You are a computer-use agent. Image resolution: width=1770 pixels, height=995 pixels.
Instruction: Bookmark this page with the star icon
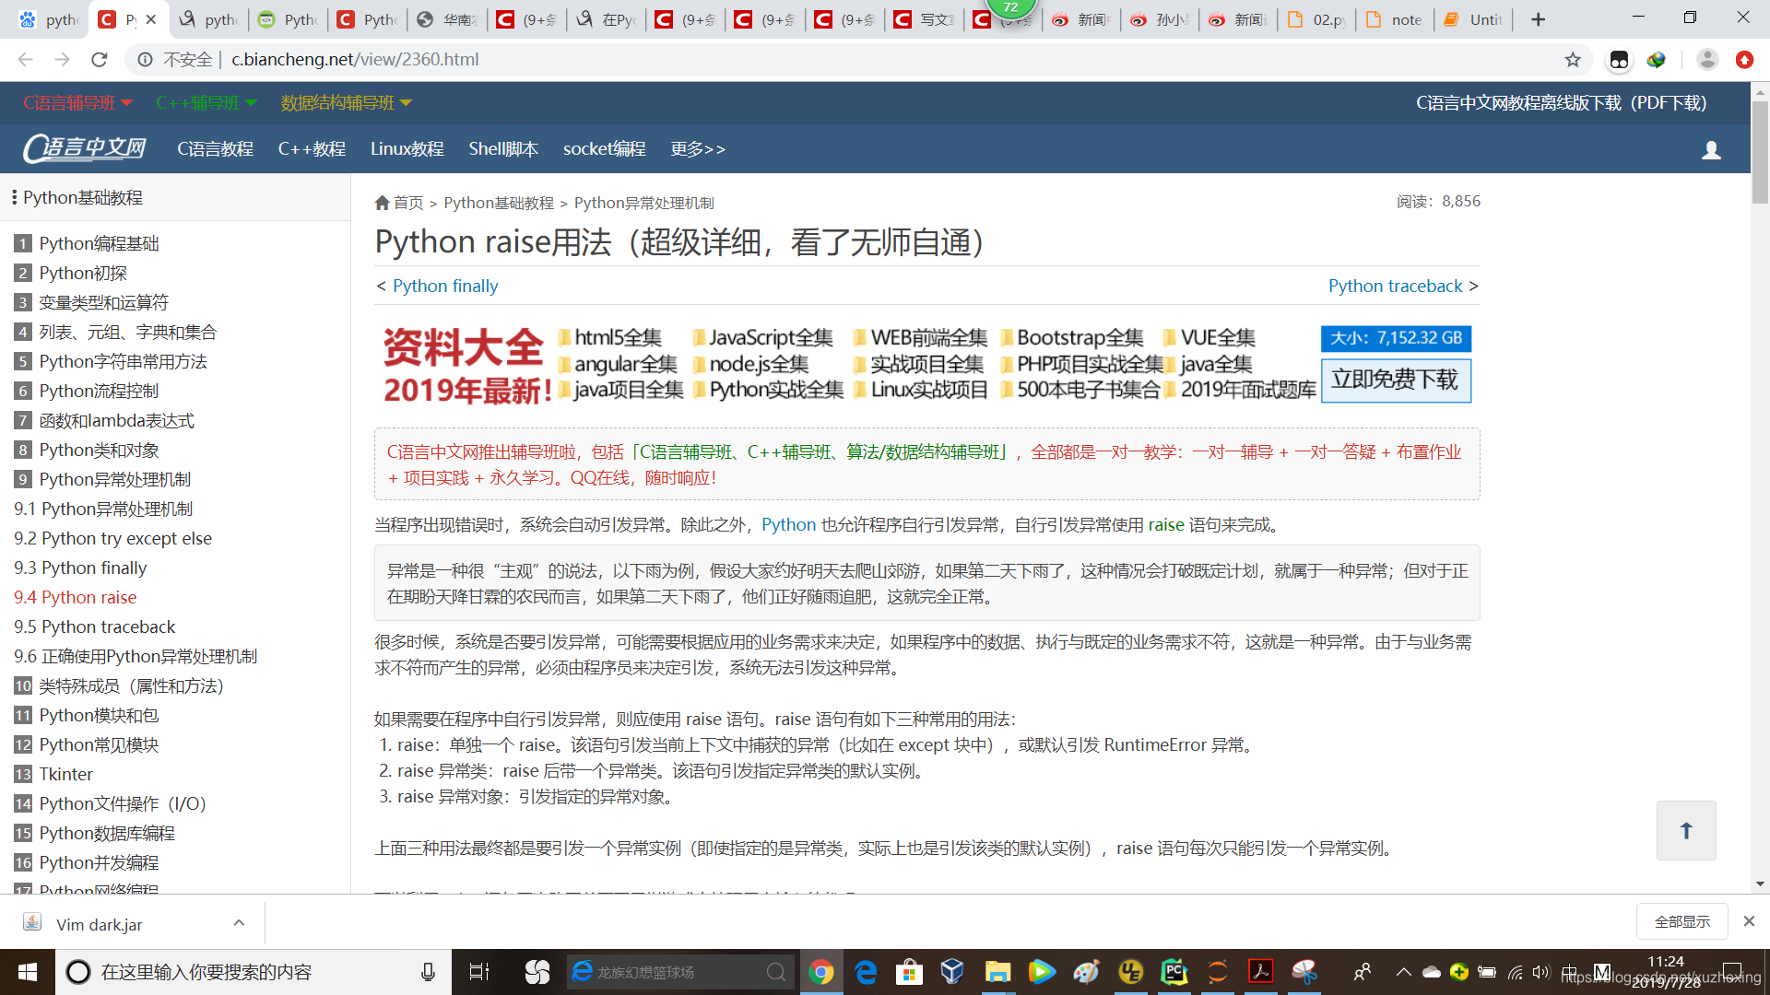point(1574,59)
